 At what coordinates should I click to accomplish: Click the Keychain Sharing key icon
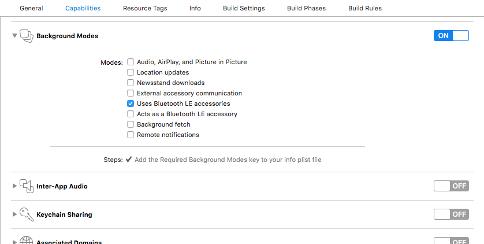(x=27, y=215)
